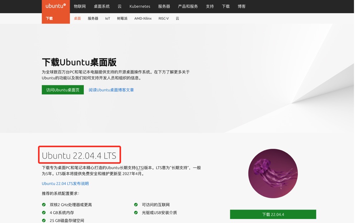The image size is (358, 223).
Task: Click the Ubuntu 22.04.4 LTS heading
Action: point(79,156)
